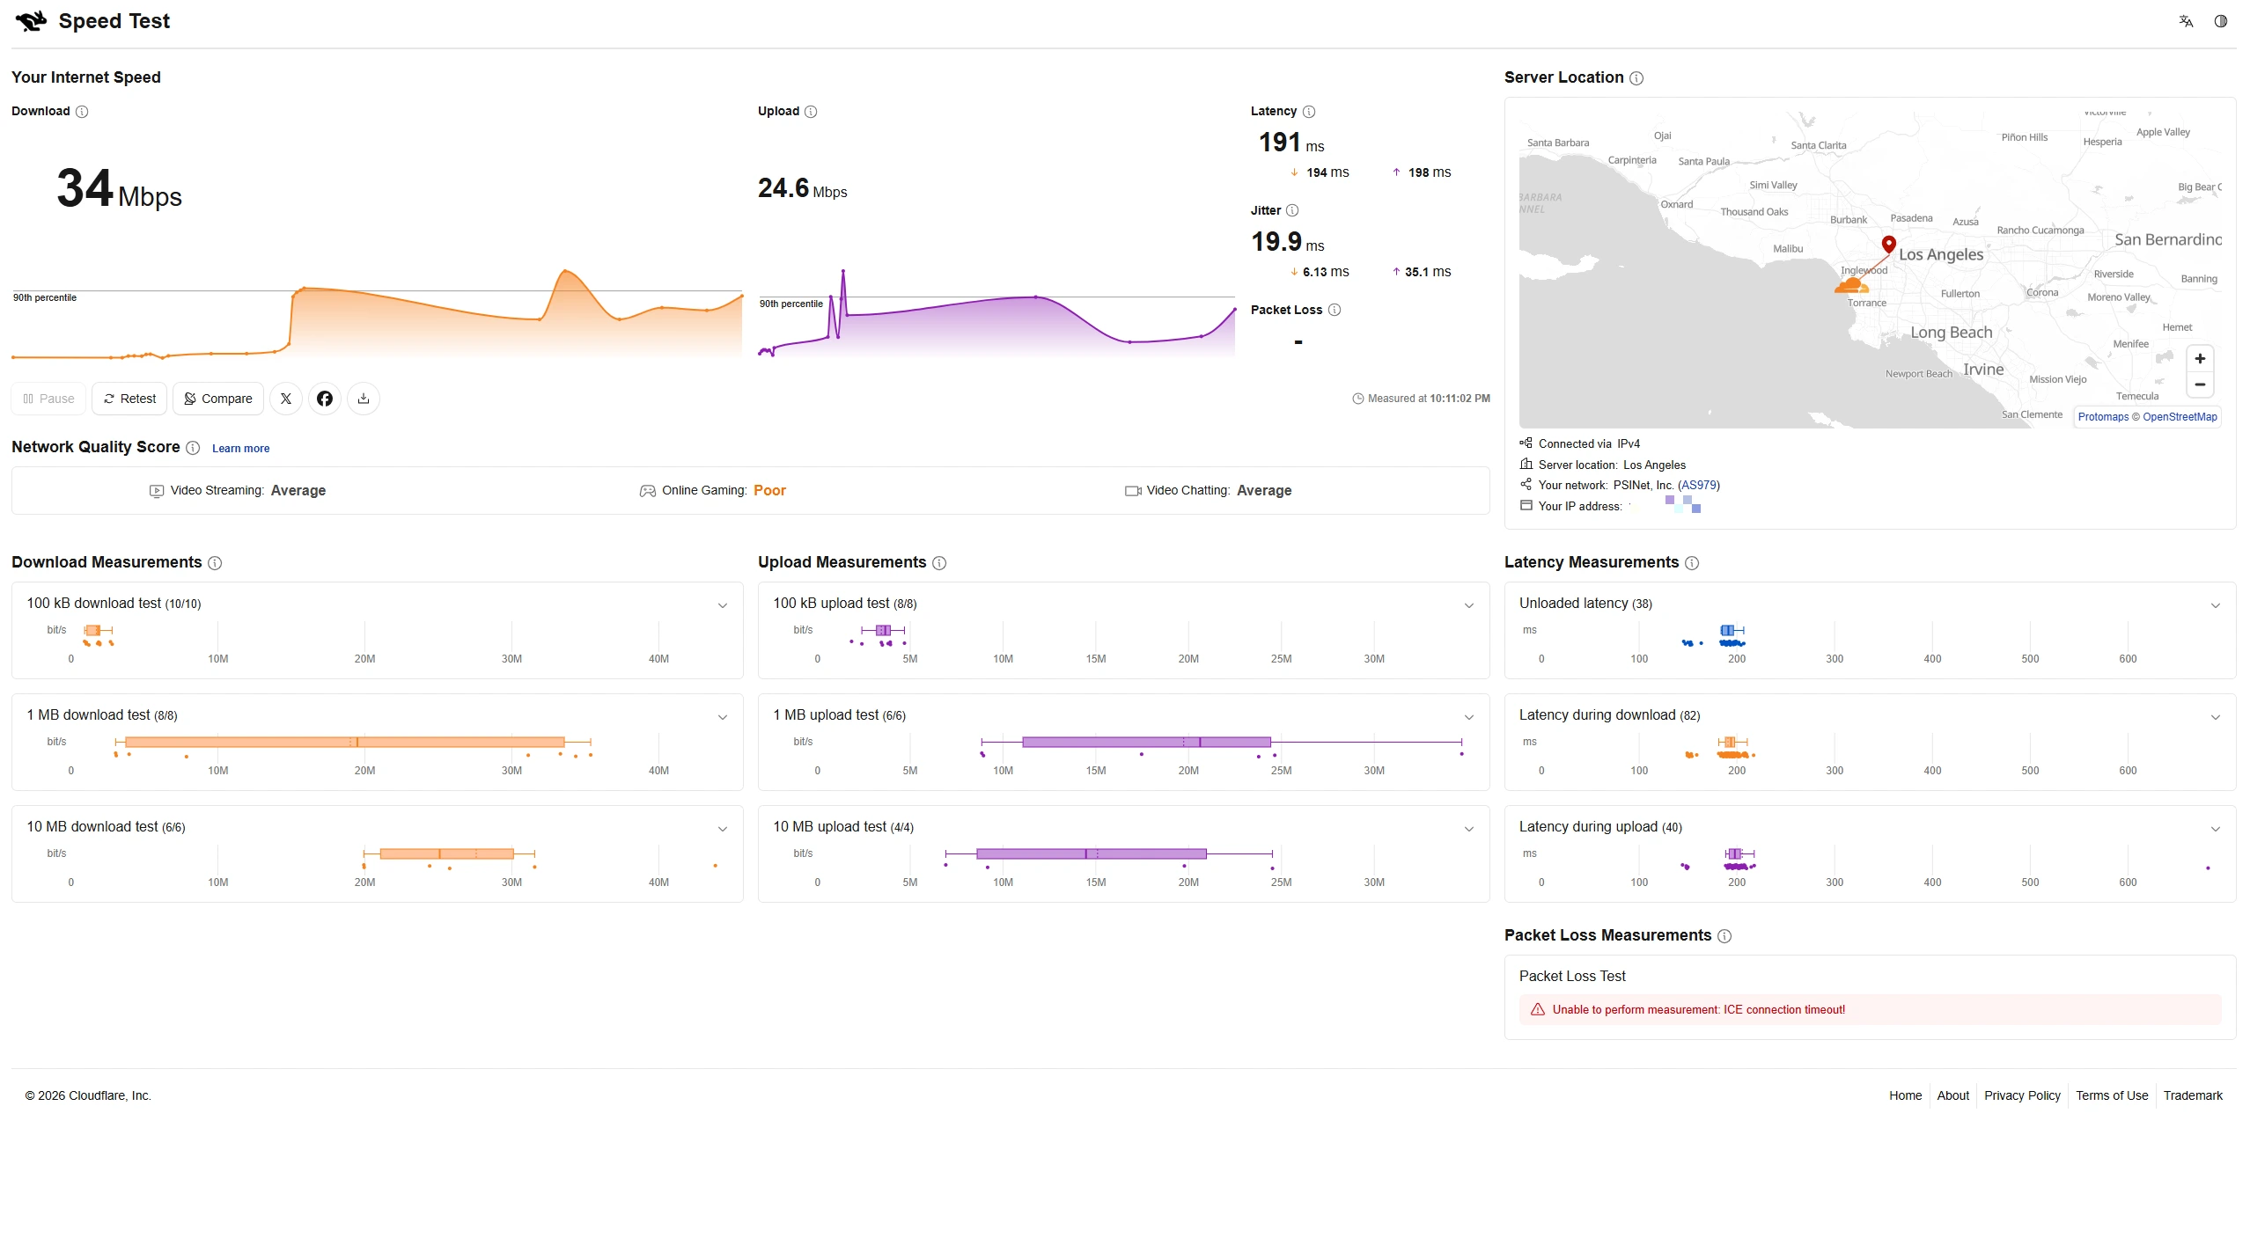This screenshot has height=1245, width=2250.
Task: Open the Download info icon
Action: [x=82, y=112]
